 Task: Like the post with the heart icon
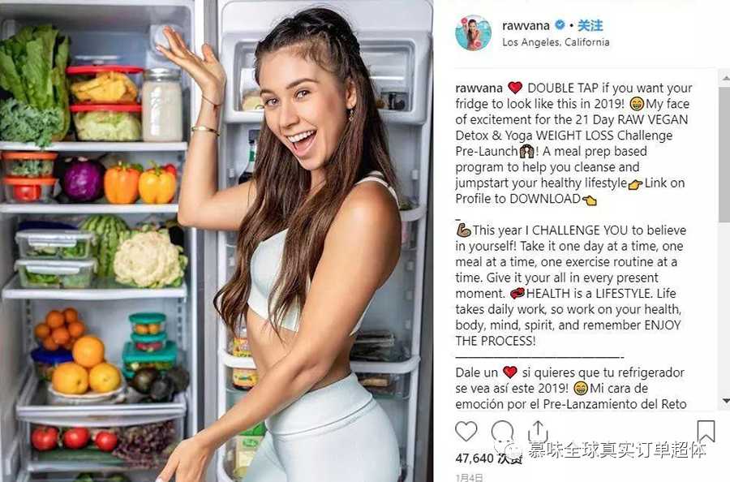(x=466, y=431)
